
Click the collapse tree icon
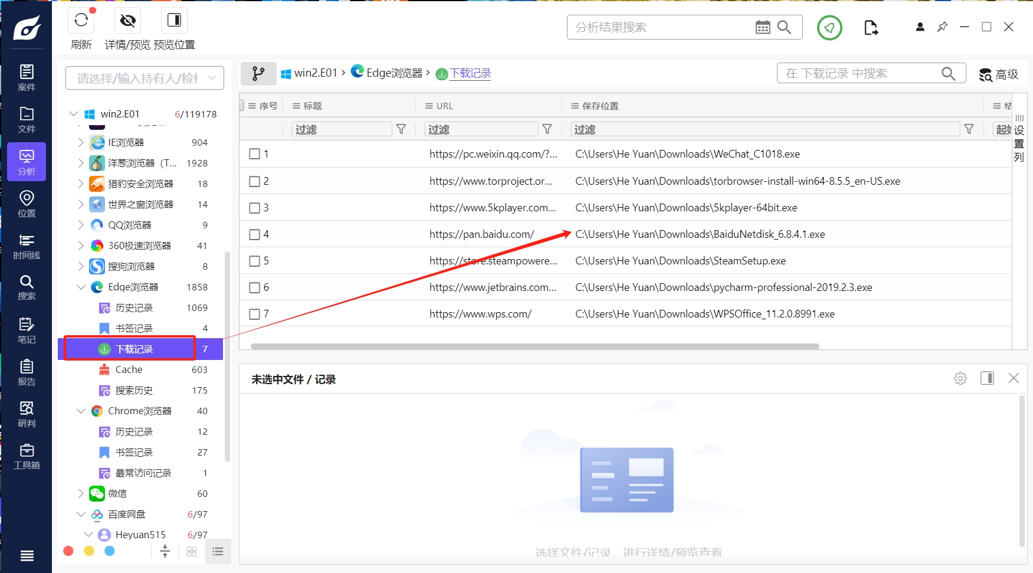coord(165,551)
